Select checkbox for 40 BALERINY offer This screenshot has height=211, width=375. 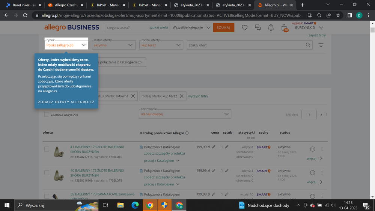coord(47,173)
